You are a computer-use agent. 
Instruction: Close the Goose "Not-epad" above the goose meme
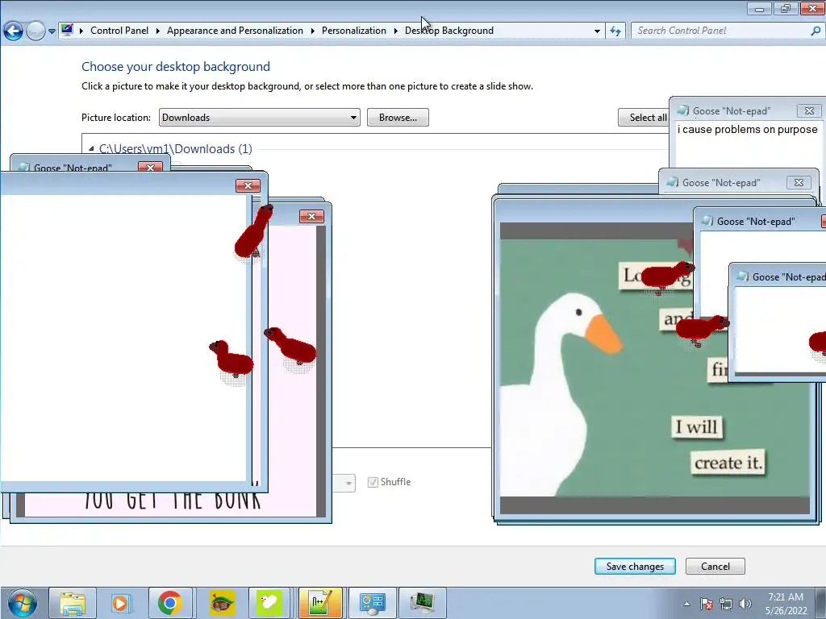(x=799, y=183)
